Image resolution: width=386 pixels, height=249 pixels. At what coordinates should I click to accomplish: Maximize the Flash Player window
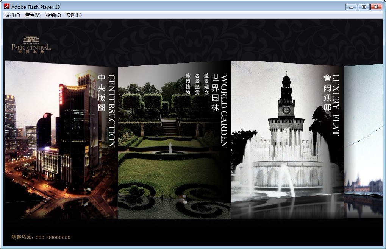point(364,7)
